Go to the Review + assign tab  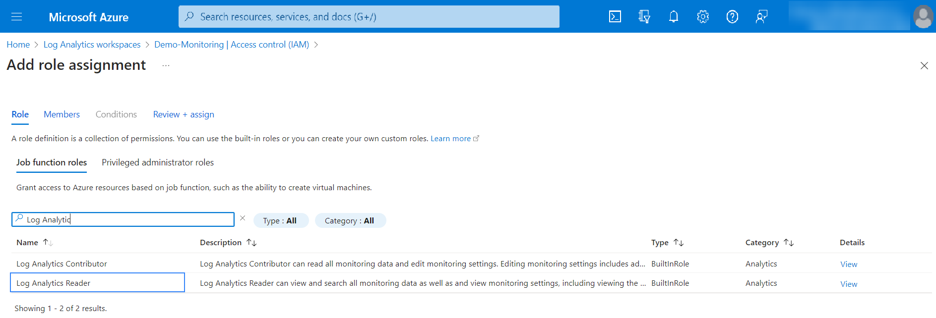pyautogui.click(x=184, y=114)
